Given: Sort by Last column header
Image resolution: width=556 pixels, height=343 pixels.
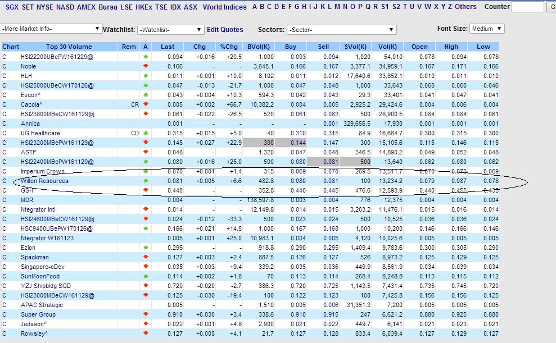Looking at the screenshot, I should 168,47.
